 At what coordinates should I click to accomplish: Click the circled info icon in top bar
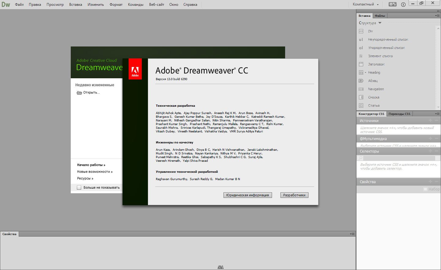pos(403,4)
